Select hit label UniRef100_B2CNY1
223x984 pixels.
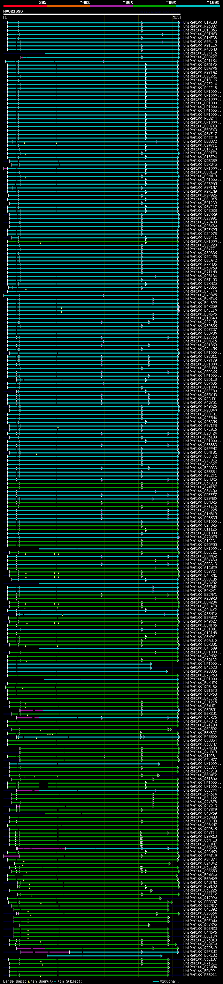click(x=200, y=594)
